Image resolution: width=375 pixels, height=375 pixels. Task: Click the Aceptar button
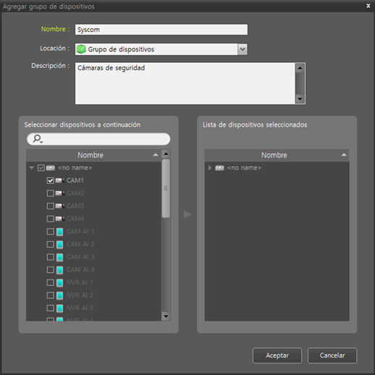277,355
